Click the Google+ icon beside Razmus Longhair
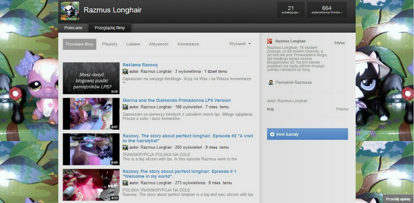Screen dimensions: 414x203 pyautogui.click(x=270, y=41)
